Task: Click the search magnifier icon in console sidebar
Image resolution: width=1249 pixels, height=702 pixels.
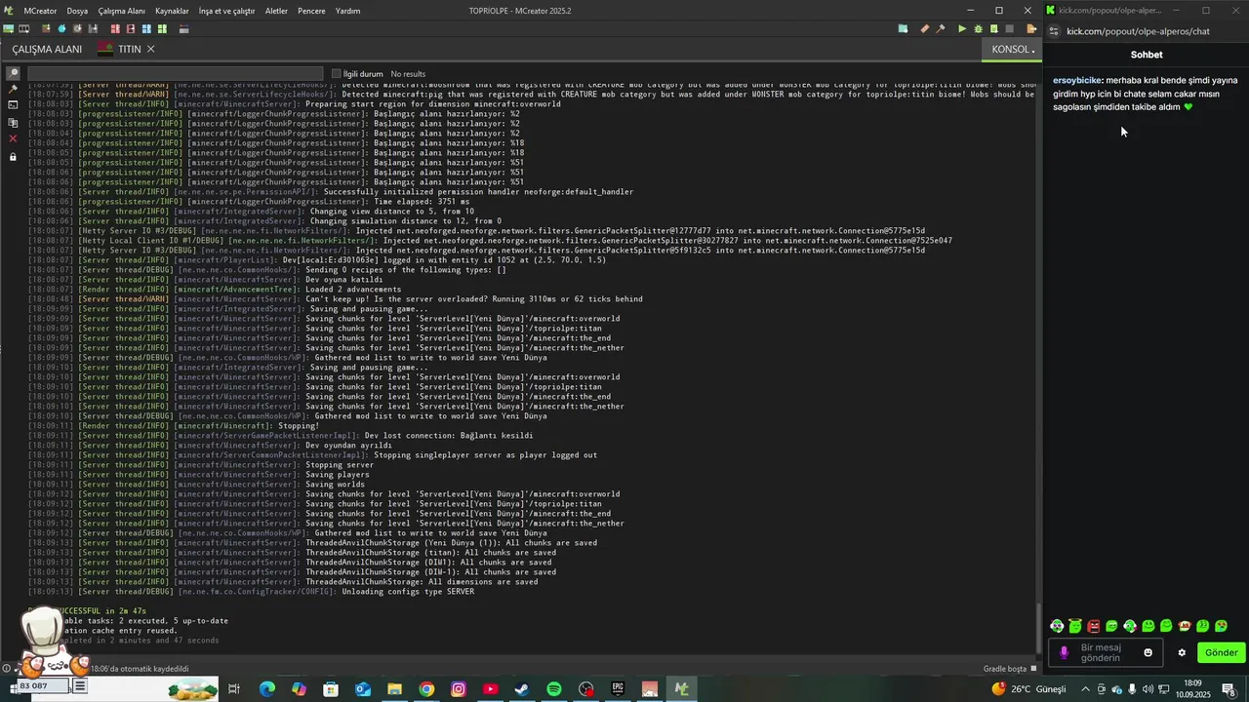Action: pyautogui.click(x=13, y=73)
